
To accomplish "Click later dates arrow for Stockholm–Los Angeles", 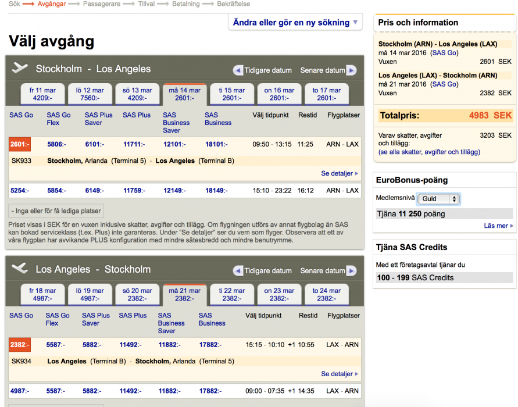I will (351, 70).
